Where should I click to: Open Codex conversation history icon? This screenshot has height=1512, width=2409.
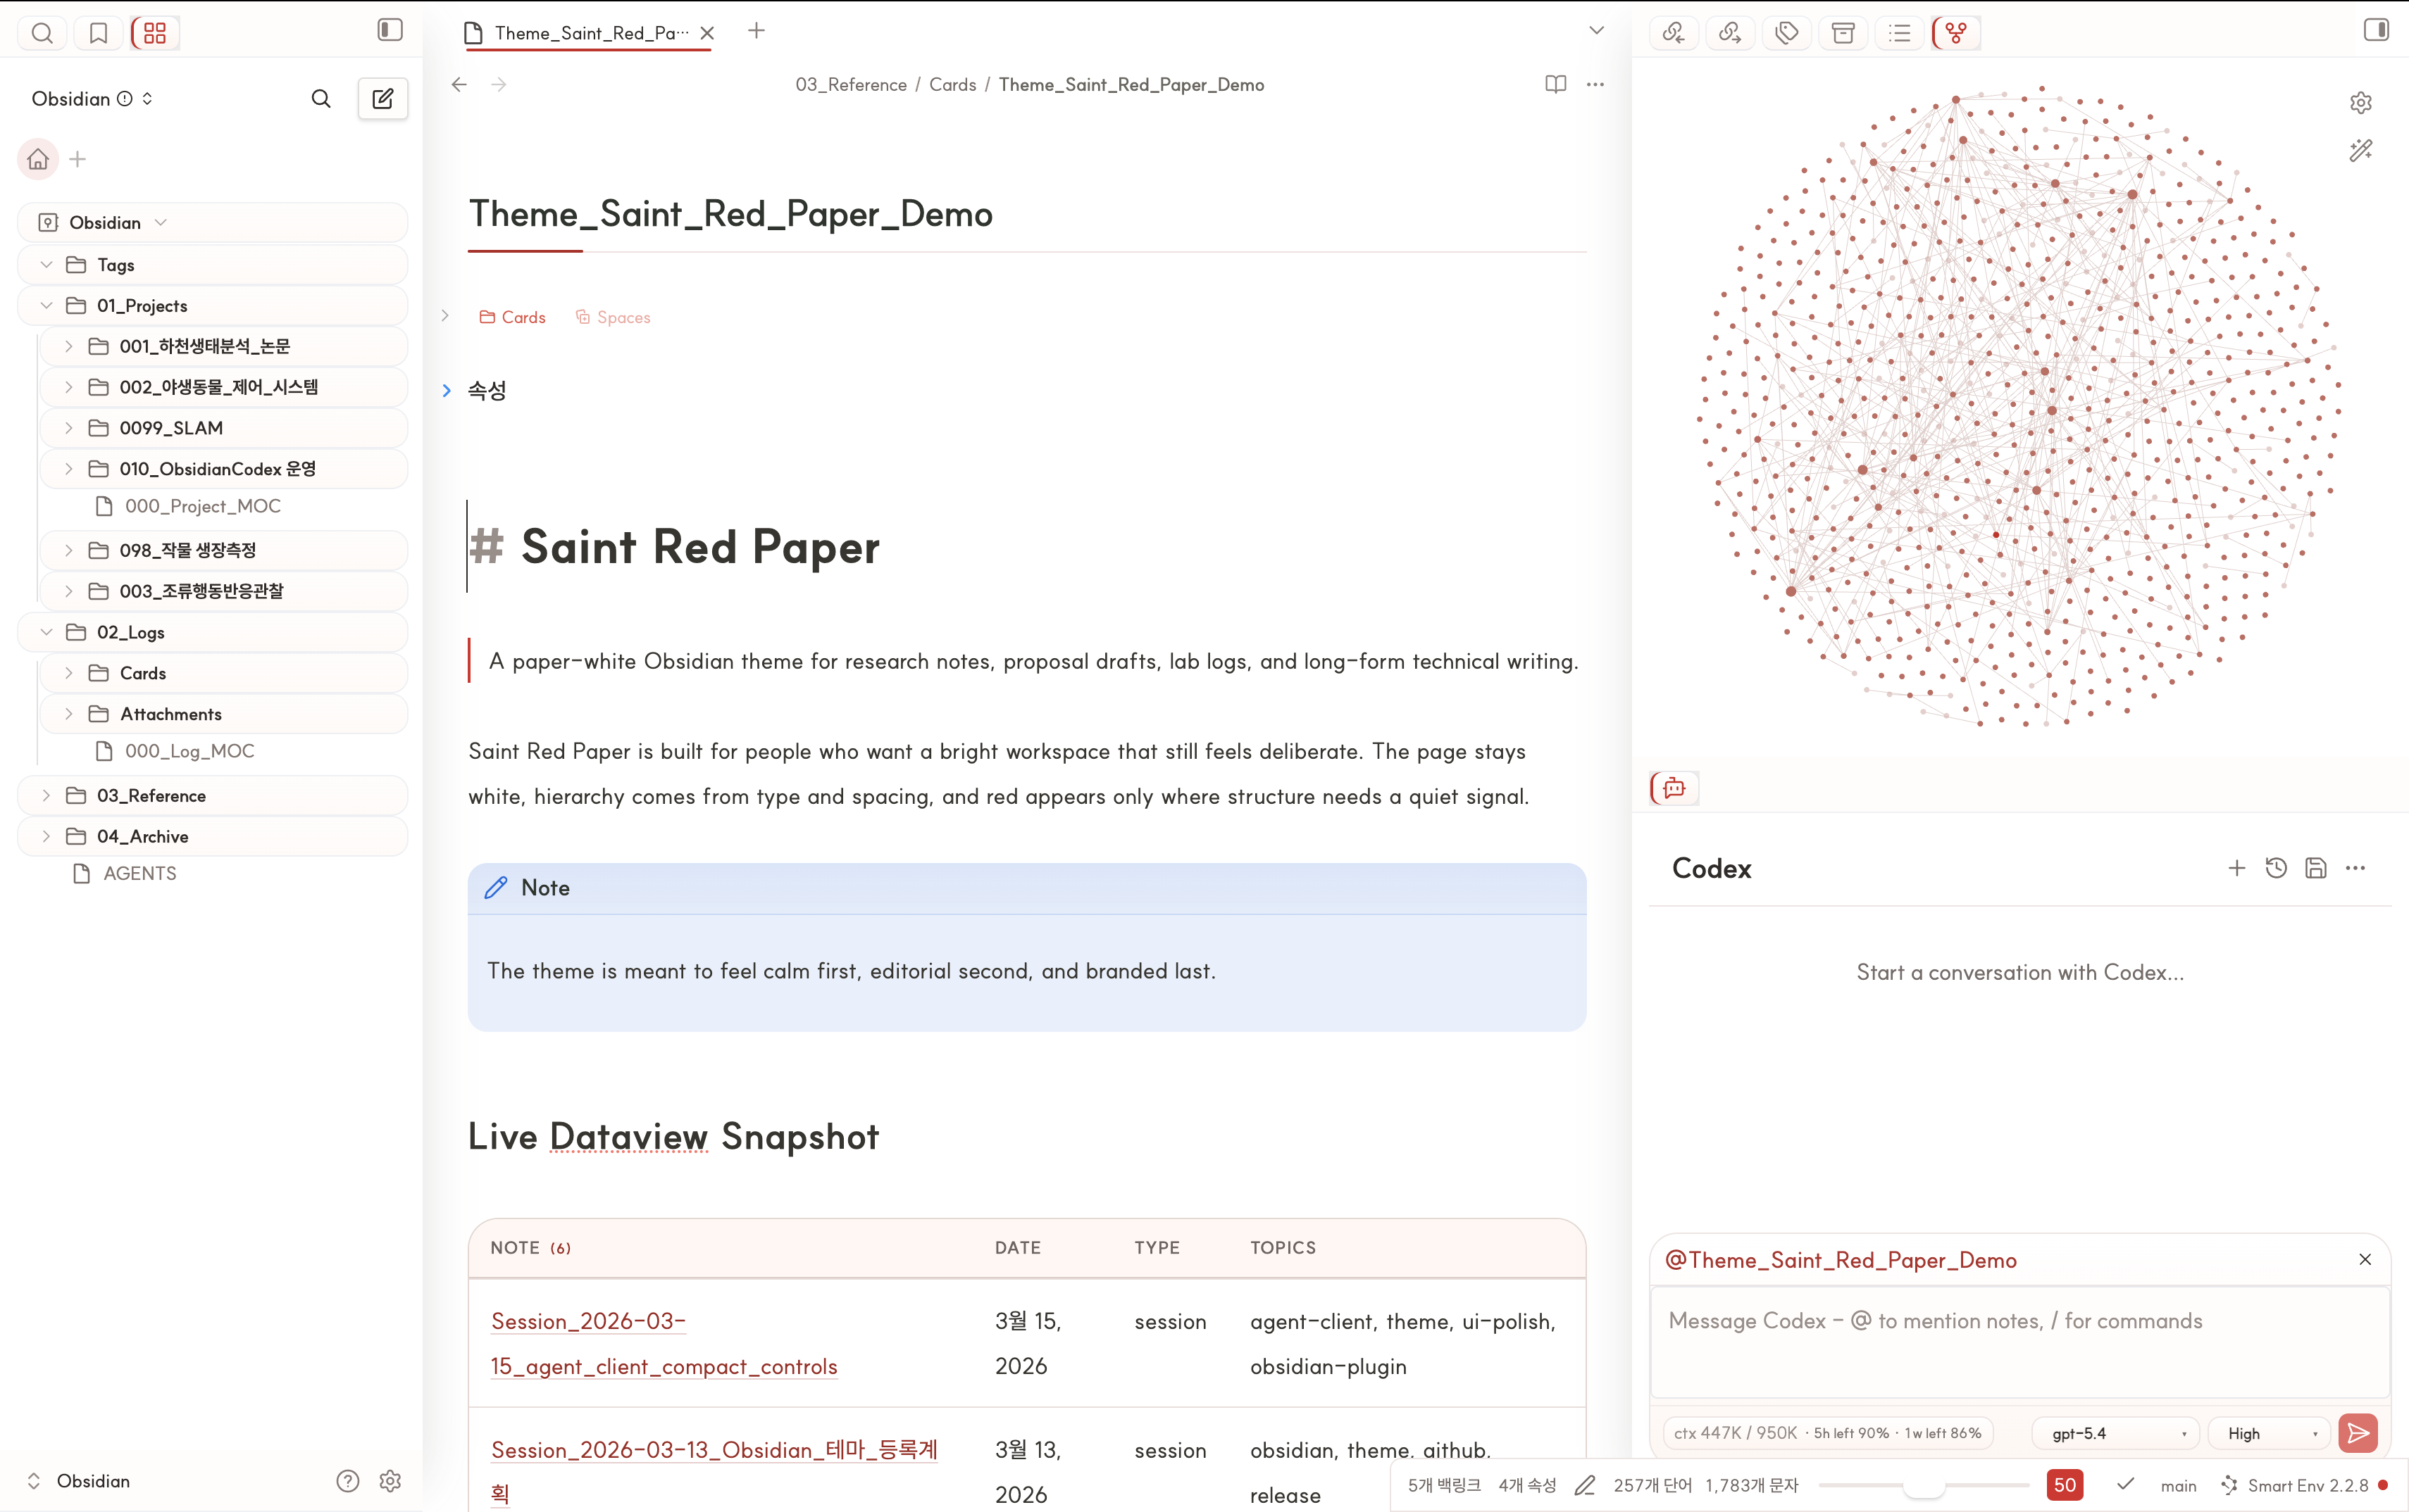pyautogui.click(x=2276, y=868)
